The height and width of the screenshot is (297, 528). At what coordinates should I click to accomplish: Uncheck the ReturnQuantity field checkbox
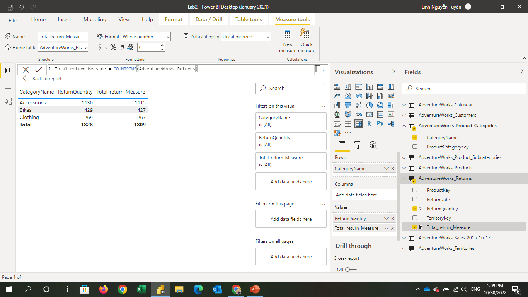click(x=415, y=208)
